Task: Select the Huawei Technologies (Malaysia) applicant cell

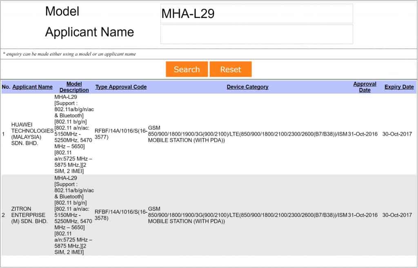Action: [32, 134]
